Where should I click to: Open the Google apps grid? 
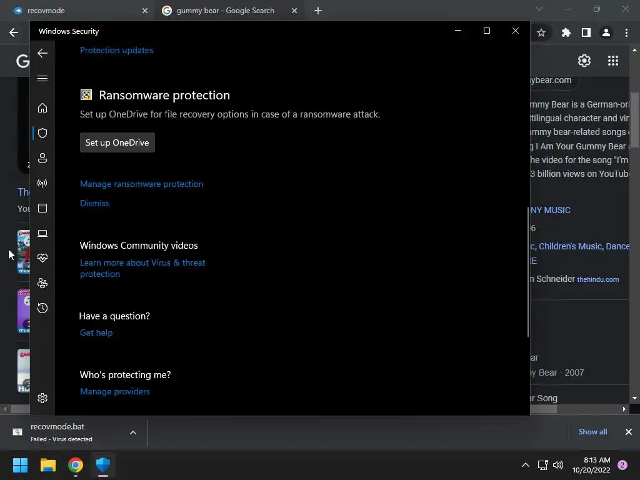pos(613,61)
